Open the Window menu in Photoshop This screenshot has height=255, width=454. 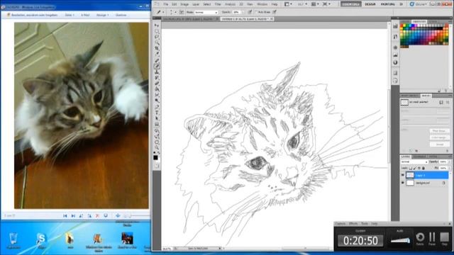[x=262, y=4]
